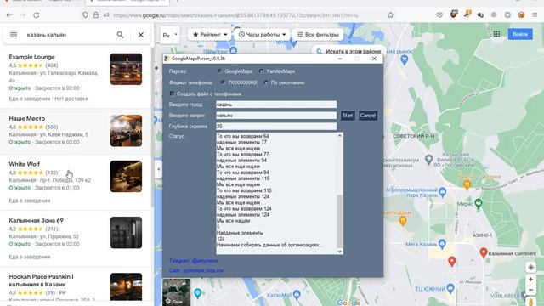This screenshot has width=544, height=306.
Task: Clear the Maps search with X icon
Action: [141, 35]
